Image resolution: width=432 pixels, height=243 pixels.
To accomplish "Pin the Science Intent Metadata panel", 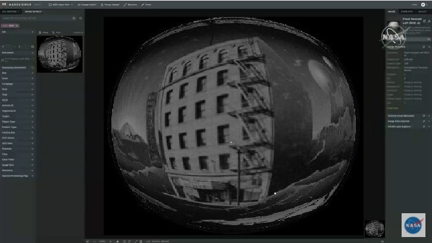I will coord(422,116).
